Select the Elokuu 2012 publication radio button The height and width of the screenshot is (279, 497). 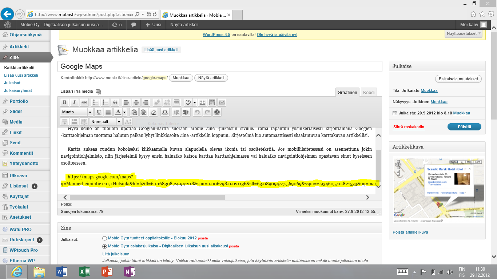105,238
